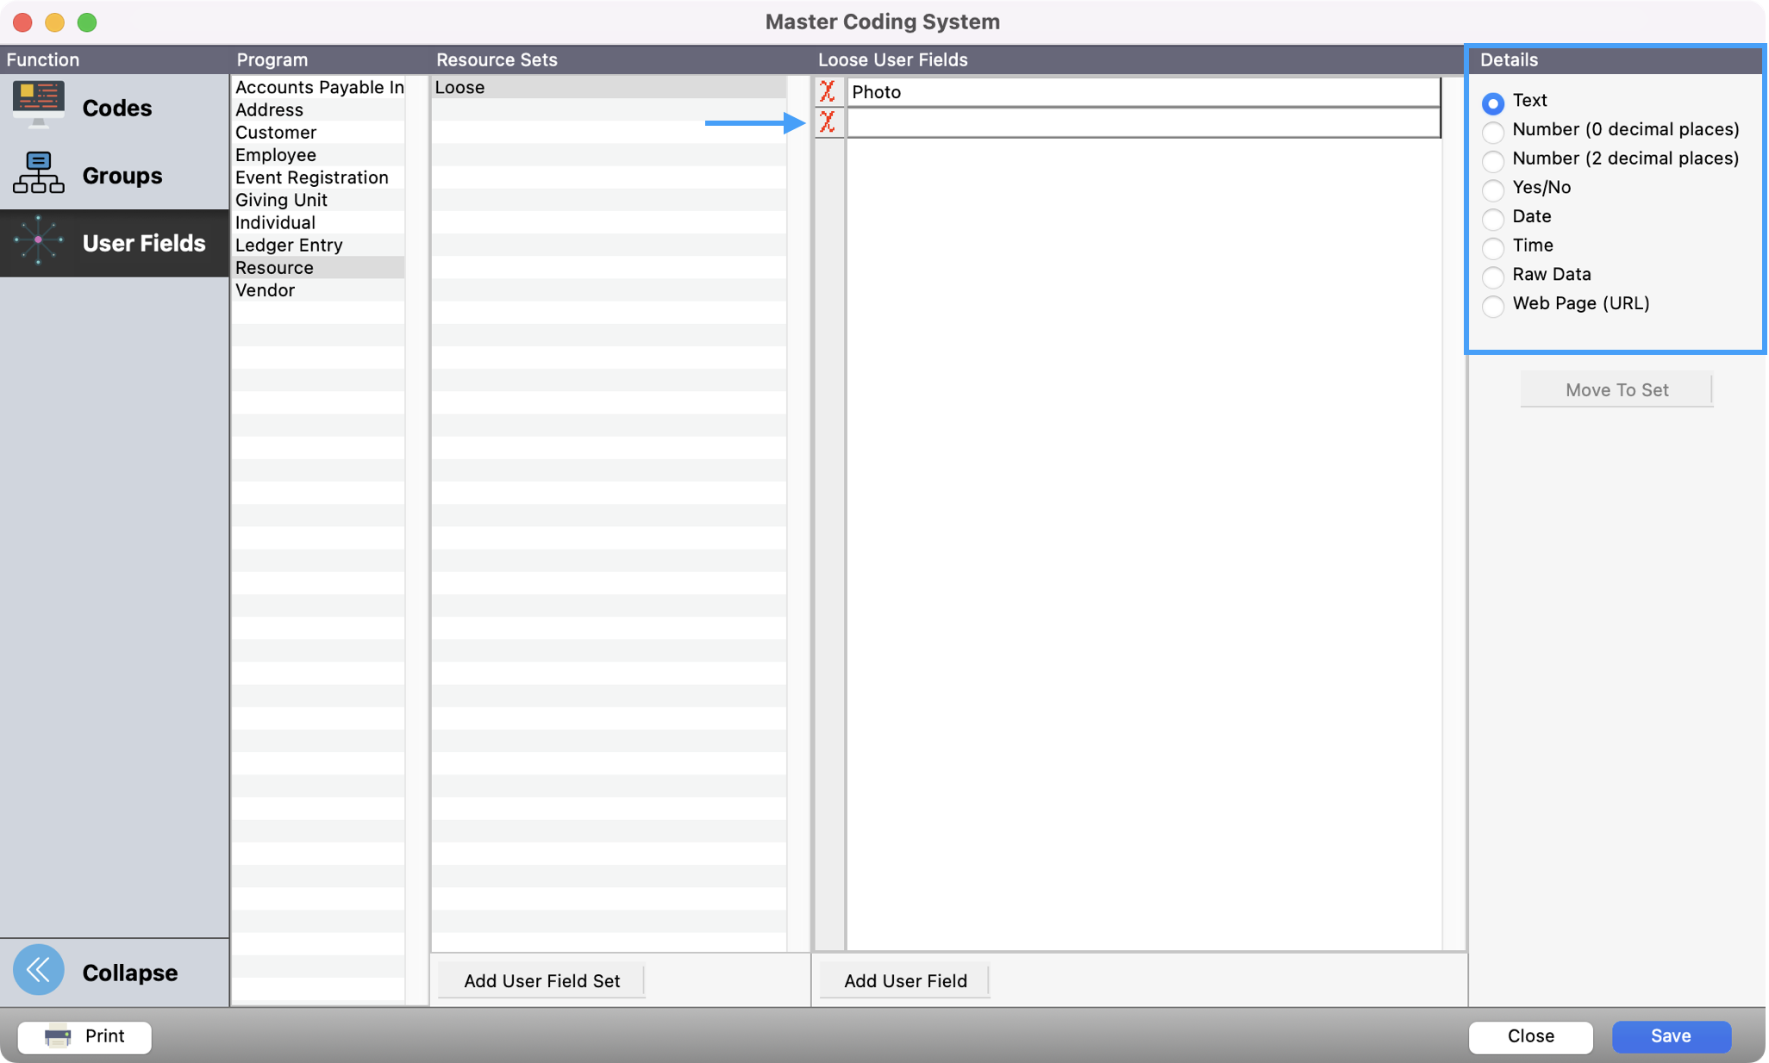1769x1063 pixels.
Task: Save the user field changes
Action: (1670, 1036)
